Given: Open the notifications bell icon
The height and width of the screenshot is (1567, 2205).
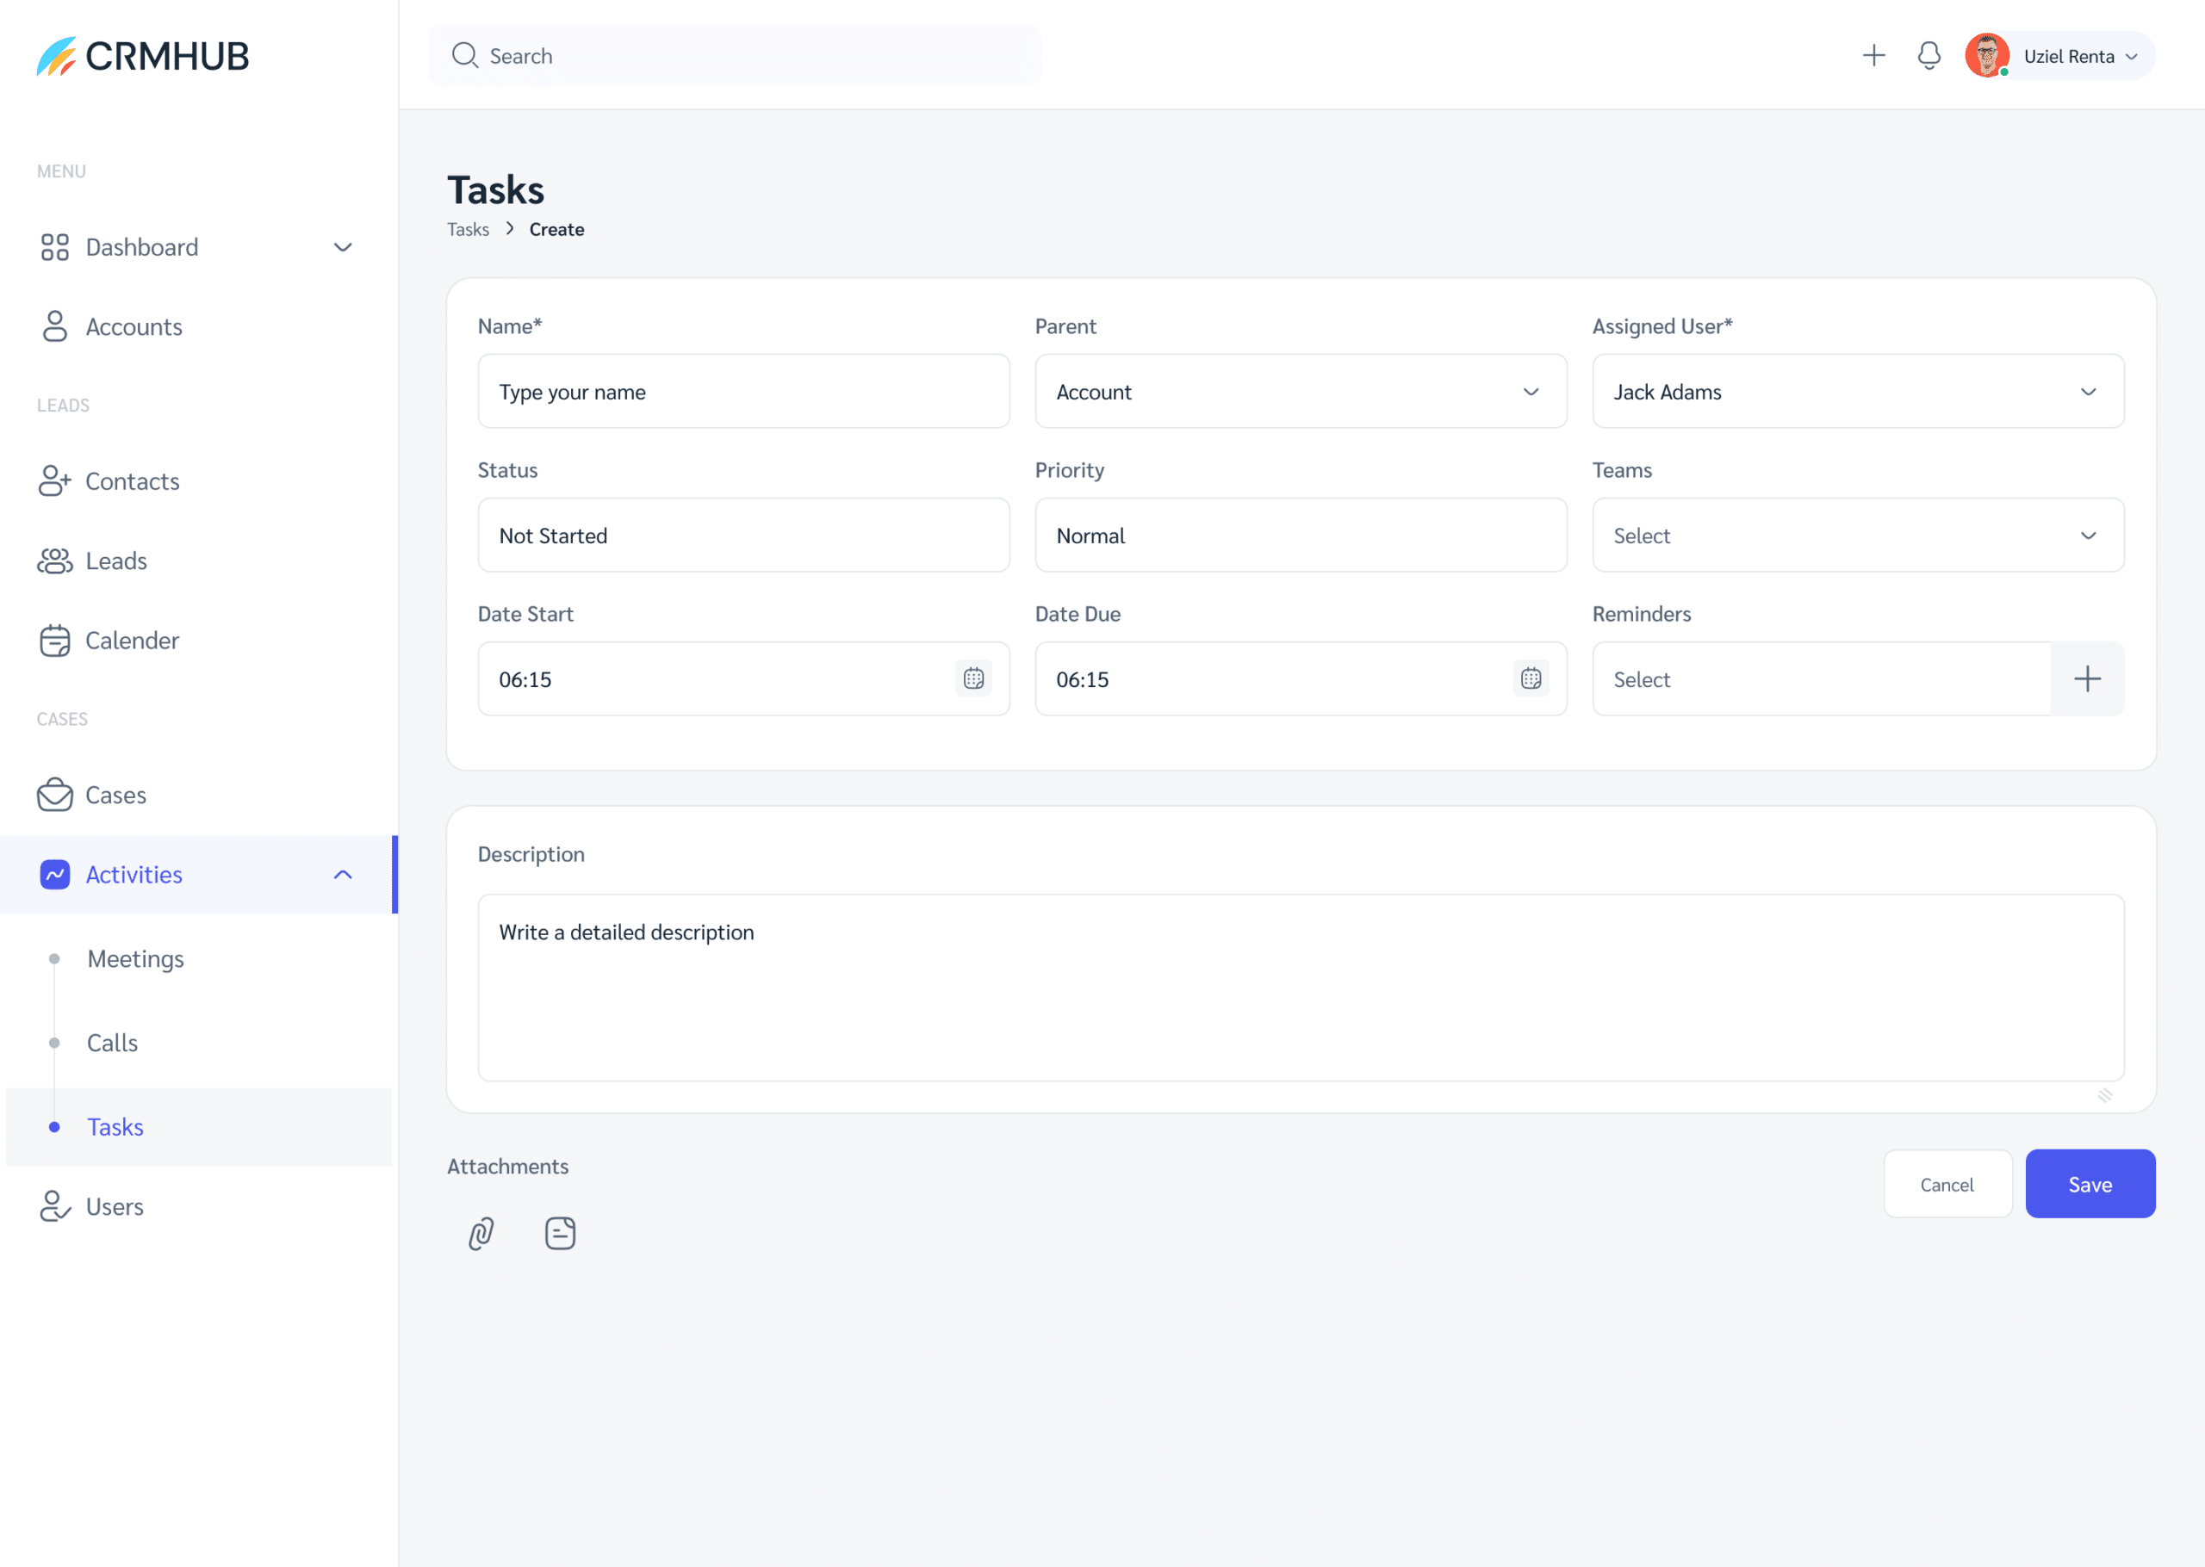Looking at the screenshot, I should (x=1928, y=55).
